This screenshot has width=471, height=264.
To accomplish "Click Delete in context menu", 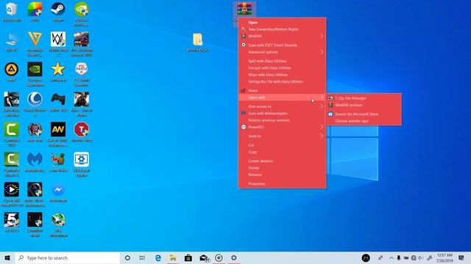I will [x=282, y=168].
